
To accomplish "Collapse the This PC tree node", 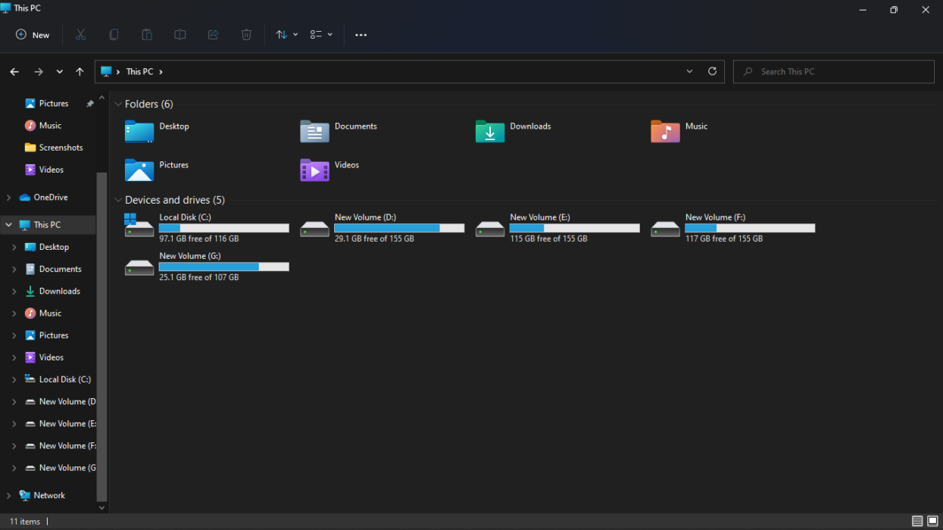I will click(8, 225).
